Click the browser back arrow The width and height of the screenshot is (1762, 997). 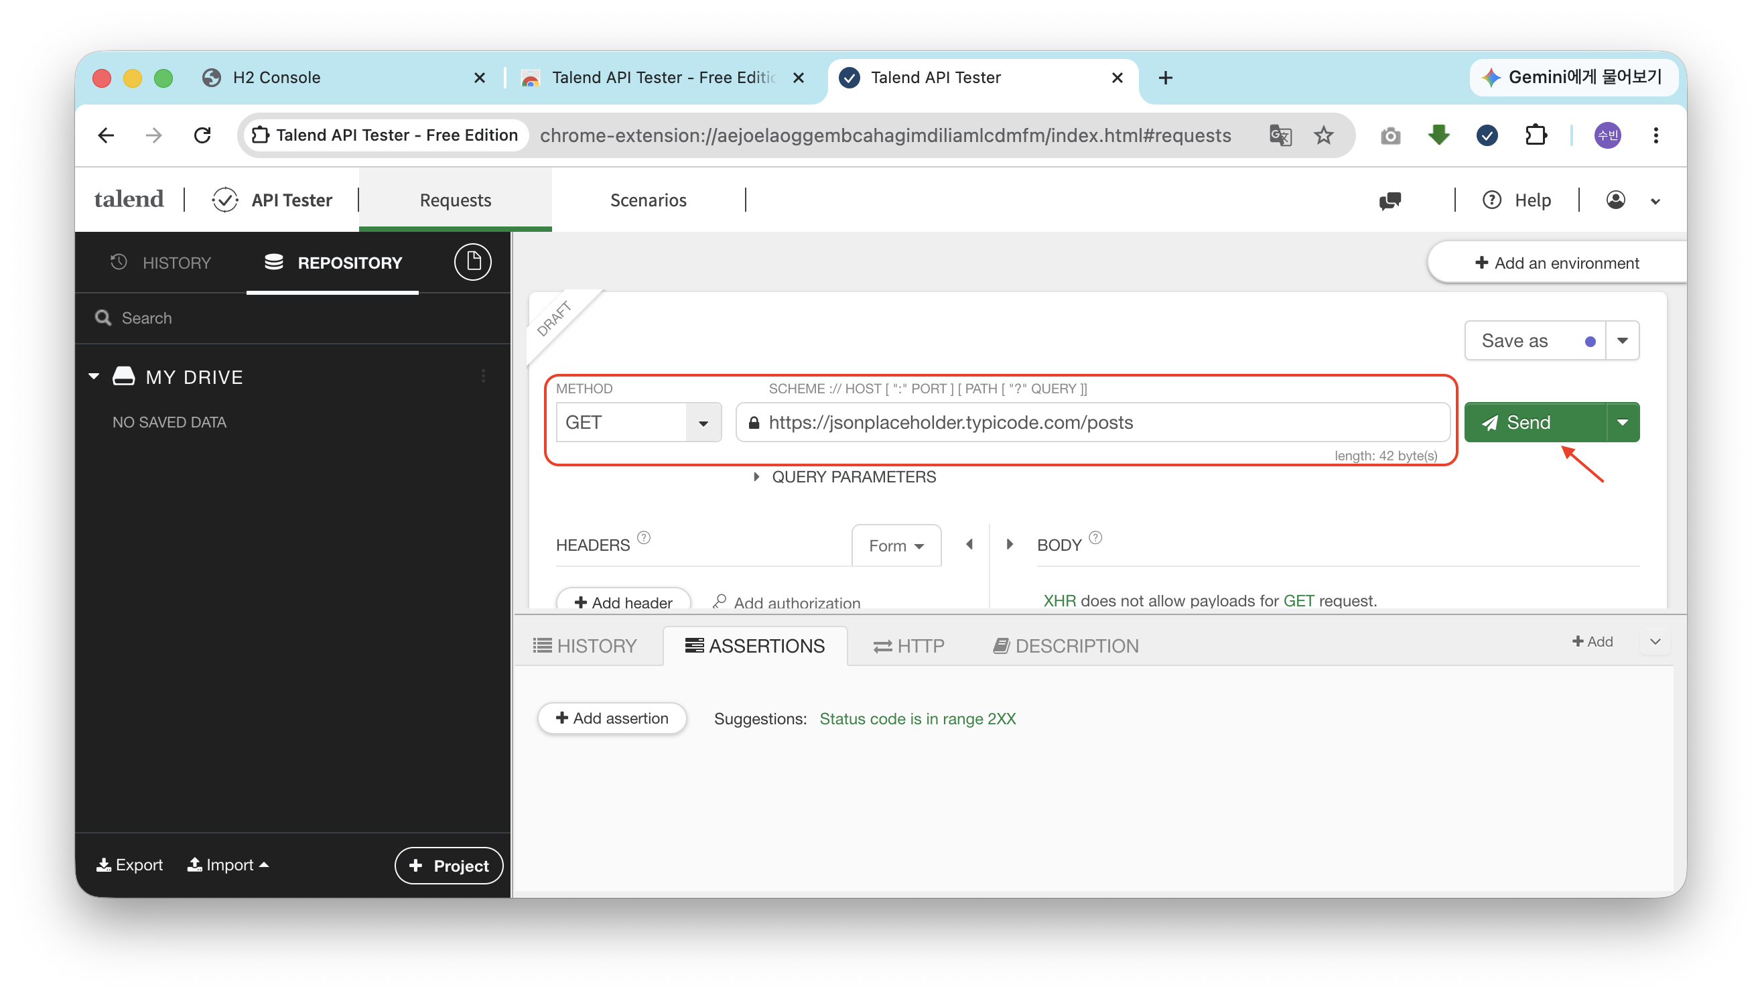click(x=106, y=135)
